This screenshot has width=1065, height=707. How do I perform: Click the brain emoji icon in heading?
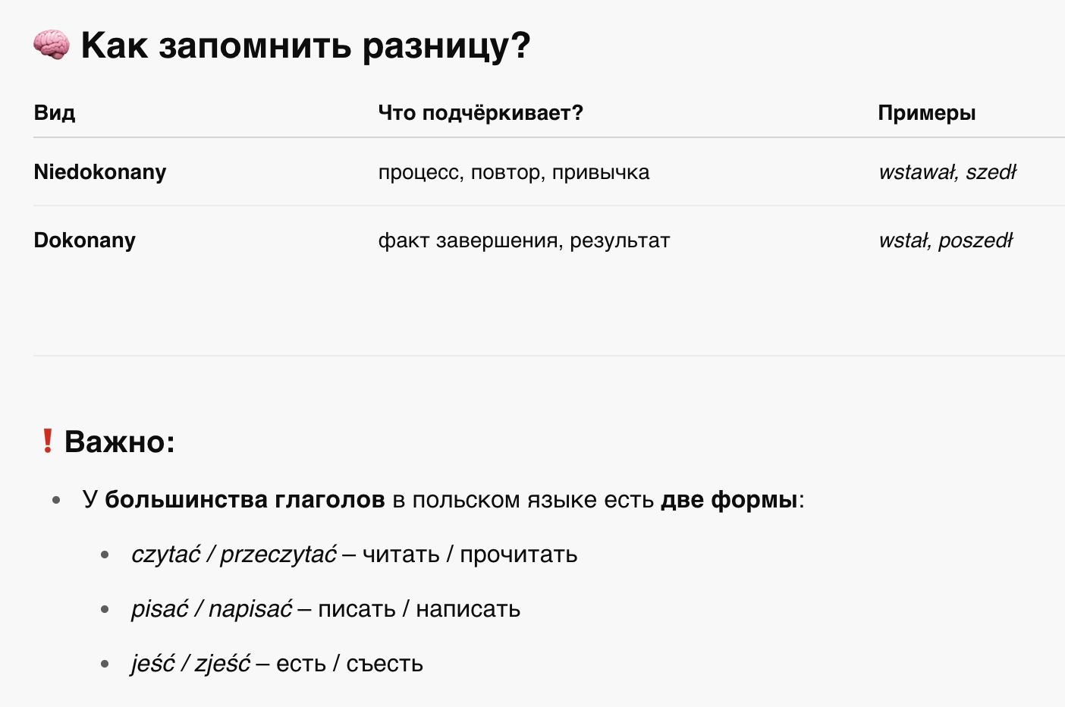tap(52, 45)
